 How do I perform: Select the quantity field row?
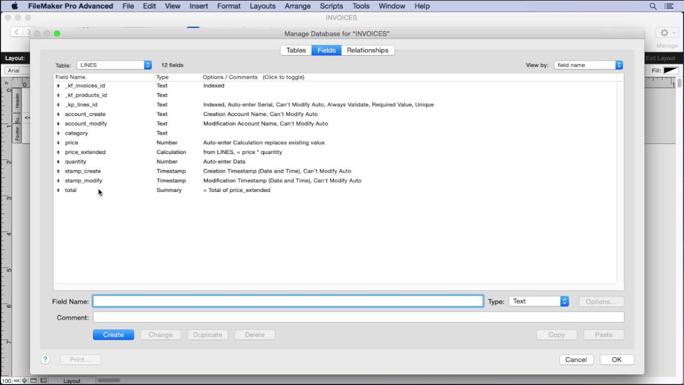[x=335, y=161]
